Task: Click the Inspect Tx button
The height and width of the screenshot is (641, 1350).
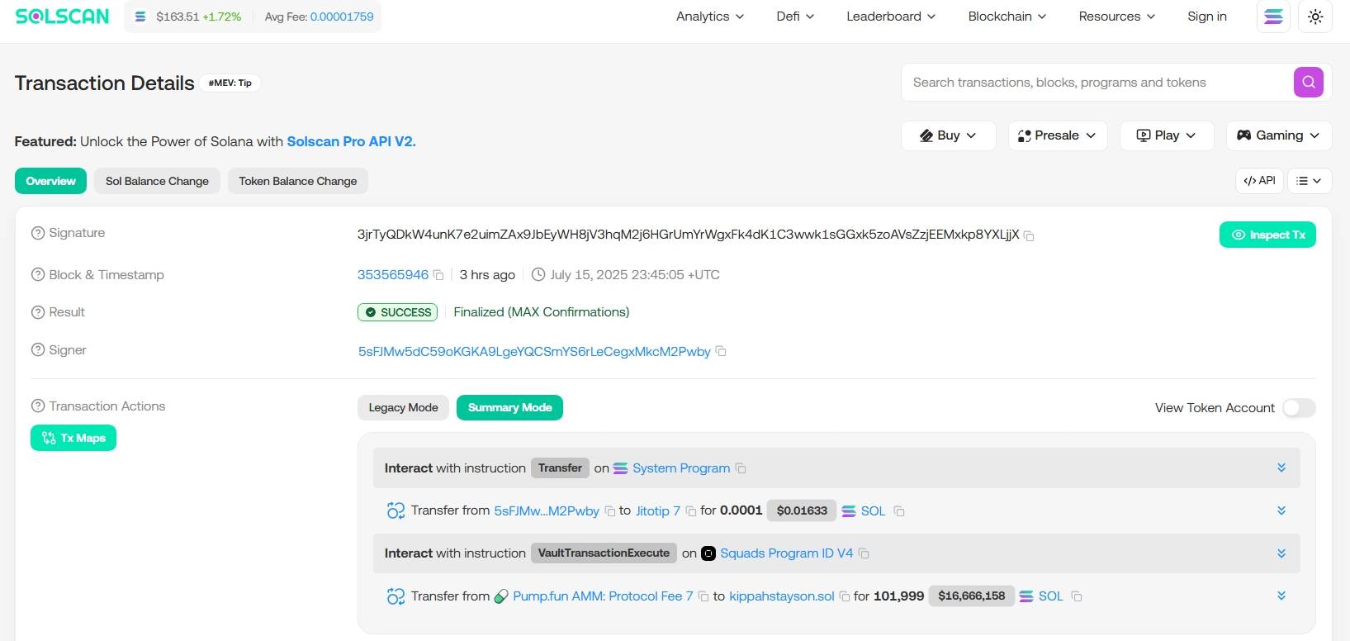Action: tap(1267, 235)
